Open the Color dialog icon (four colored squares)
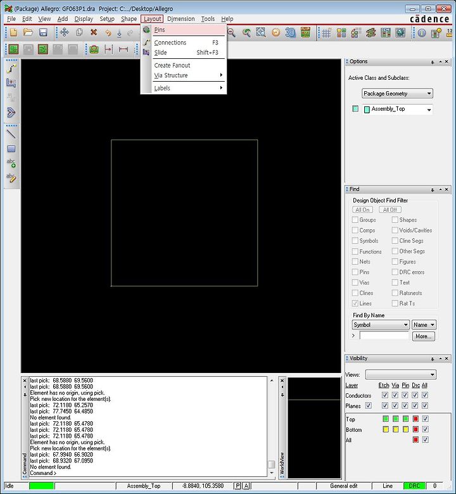This screenshot has height=494, width=456. [341, 33]
